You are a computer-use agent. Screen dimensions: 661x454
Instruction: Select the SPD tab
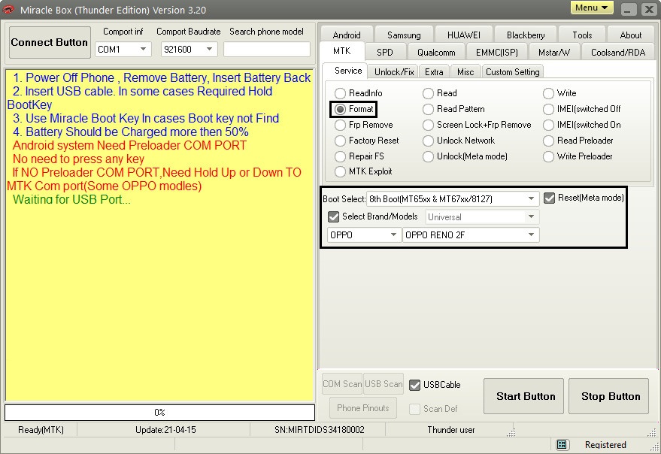[x=385, y=53]
